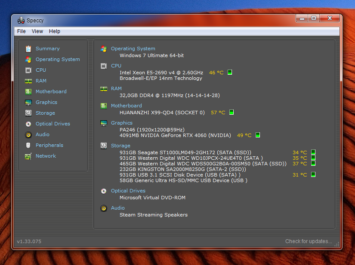This screenshot has height=265, width=355.
Task: Click the v1.33.075 version text
Action: (x=29, y=241)
